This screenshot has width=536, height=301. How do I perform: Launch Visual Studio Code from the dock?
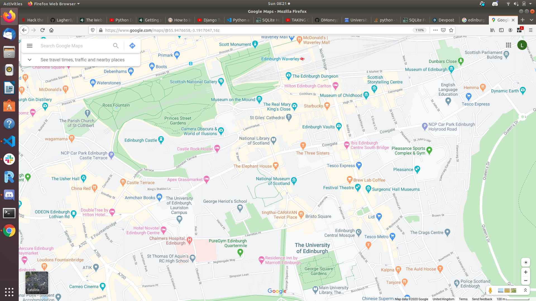(9, 142)
